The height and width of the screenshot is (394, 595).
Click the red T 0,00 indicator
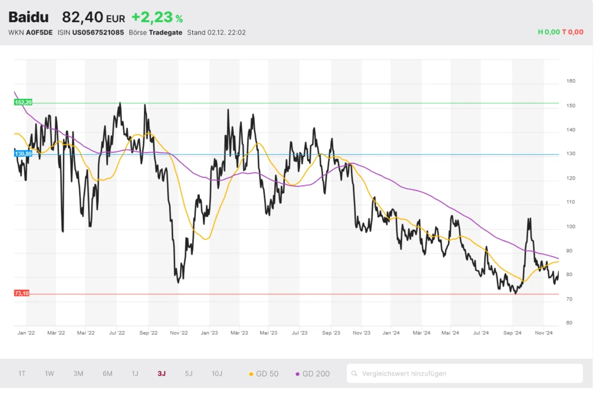(x=572, y=32)
